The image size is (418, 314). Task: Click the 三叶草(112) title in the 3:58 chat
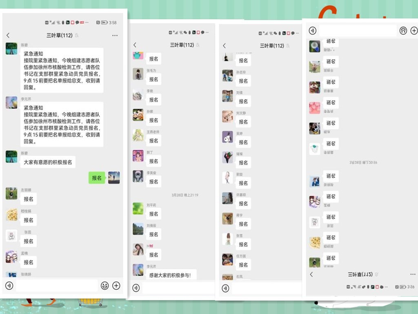[60, 35]
